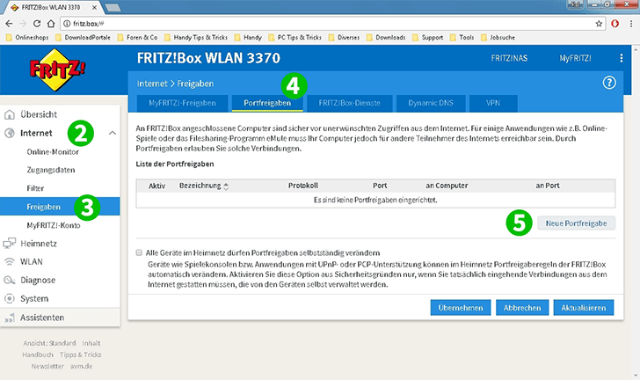
Task: Click Internet breadcrumb in header
Action: (152, 84)
